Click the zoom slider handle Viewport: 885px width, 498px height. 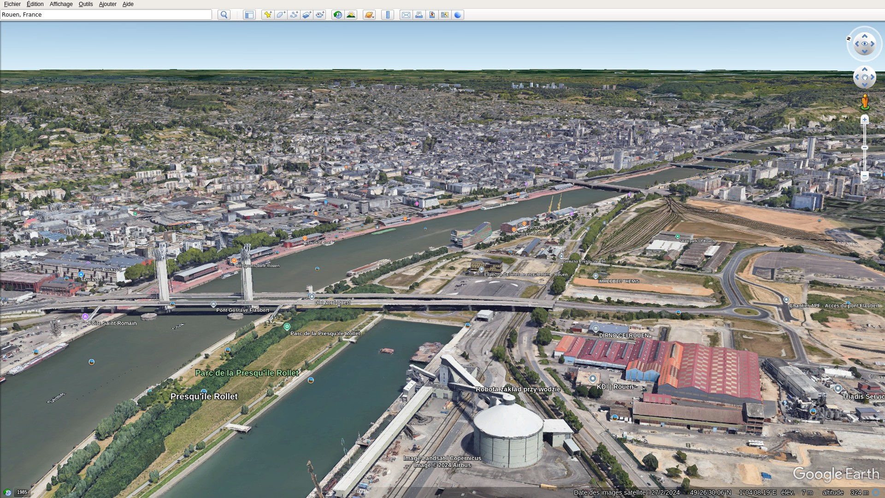[x=865, y=148]
